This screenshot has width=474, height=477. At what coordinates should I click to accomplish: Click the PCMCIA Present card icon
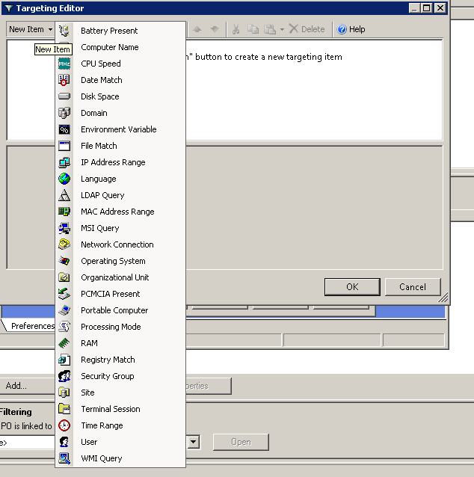[64, 294]
